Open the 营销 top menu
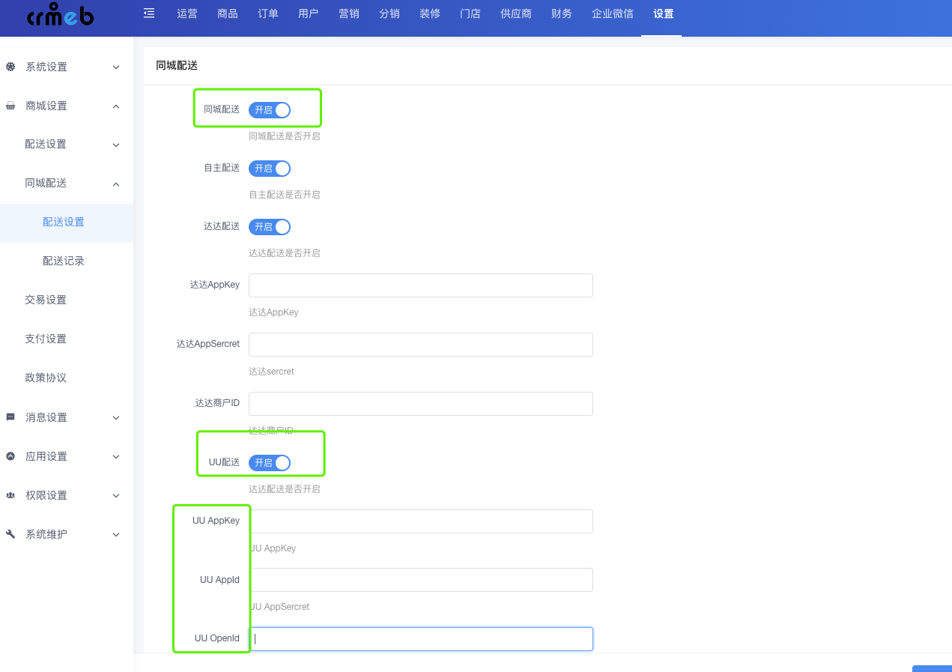This screenshot has width=952, height=672. 349,13
